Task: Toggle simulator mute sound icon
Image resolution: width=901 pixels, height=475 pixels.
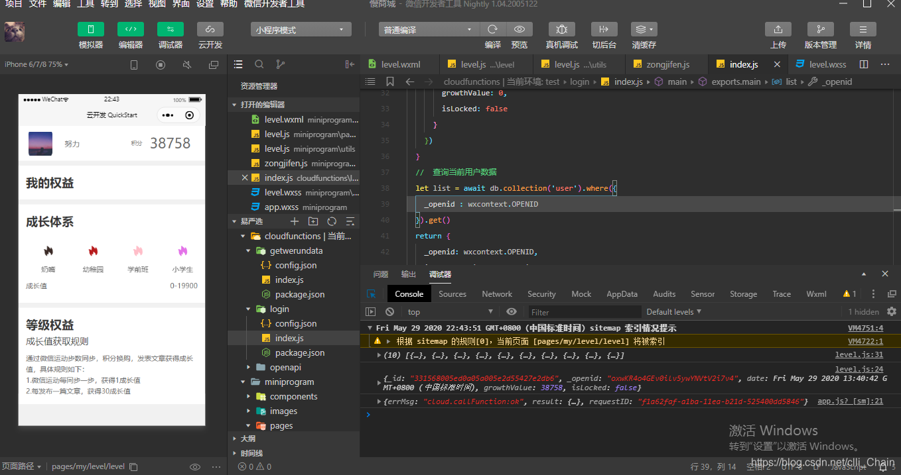Action: tap(187, 65)
